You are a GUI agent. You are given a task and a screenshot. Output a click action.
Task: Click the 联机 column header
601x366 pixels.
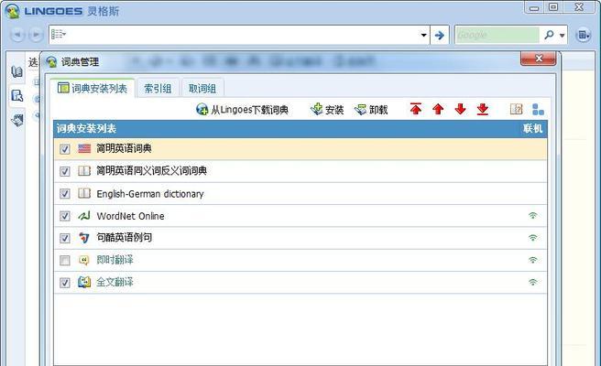pyautogui.click(x=533, y=128)
